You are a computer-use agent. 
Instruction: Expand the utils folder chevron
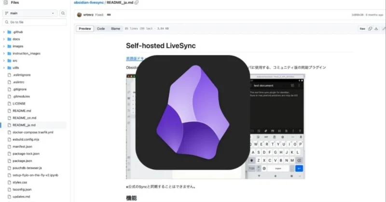click(x=4, y=67)
